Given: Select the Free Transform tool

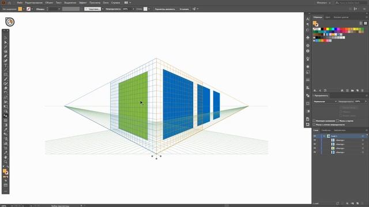Looking at the screenshot, I should (5, 107).
